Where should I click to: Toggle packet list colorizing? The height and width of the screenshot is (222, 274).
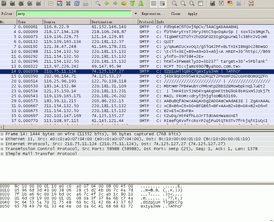[154, 4]
